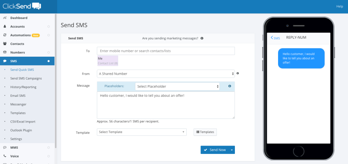Open Send SMS Campaigns menu item

pyautogui.click(x=26, y=78)
